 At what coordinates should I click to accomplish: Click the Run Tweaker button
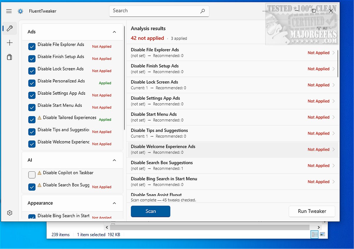coord(312,211)
